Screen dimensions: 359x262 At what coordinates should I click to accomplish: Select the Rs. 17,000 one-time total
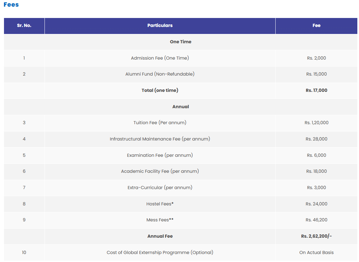coord(316,91)
